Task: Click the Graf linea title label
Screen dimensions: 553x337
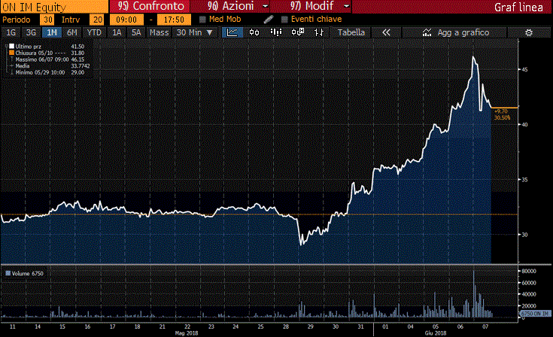Action: [x=518, y=7]
